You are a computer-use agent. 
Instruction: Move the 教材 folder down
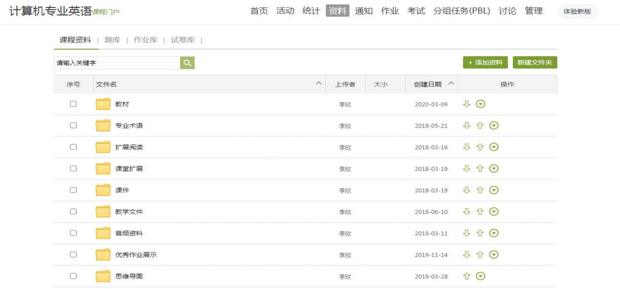click(467, 104)
